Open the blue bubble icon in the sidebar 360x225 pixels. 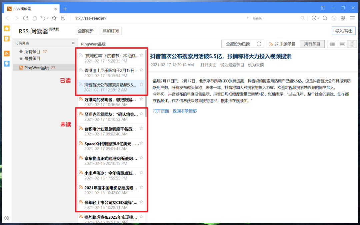click(x=7, y=64)
